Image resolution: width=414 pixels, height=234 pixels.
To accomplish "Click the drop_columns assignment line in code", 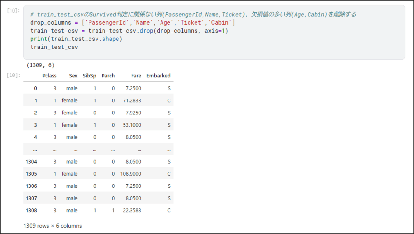I will tap(132, 23).
